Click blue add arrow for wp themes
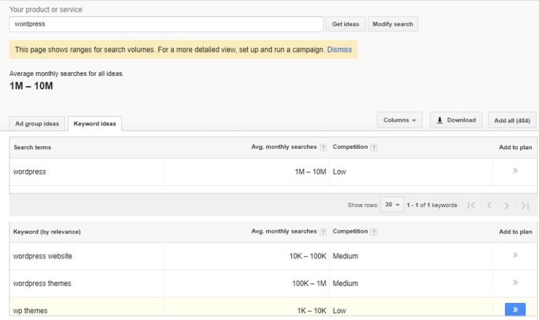 (x=515, y=309)
